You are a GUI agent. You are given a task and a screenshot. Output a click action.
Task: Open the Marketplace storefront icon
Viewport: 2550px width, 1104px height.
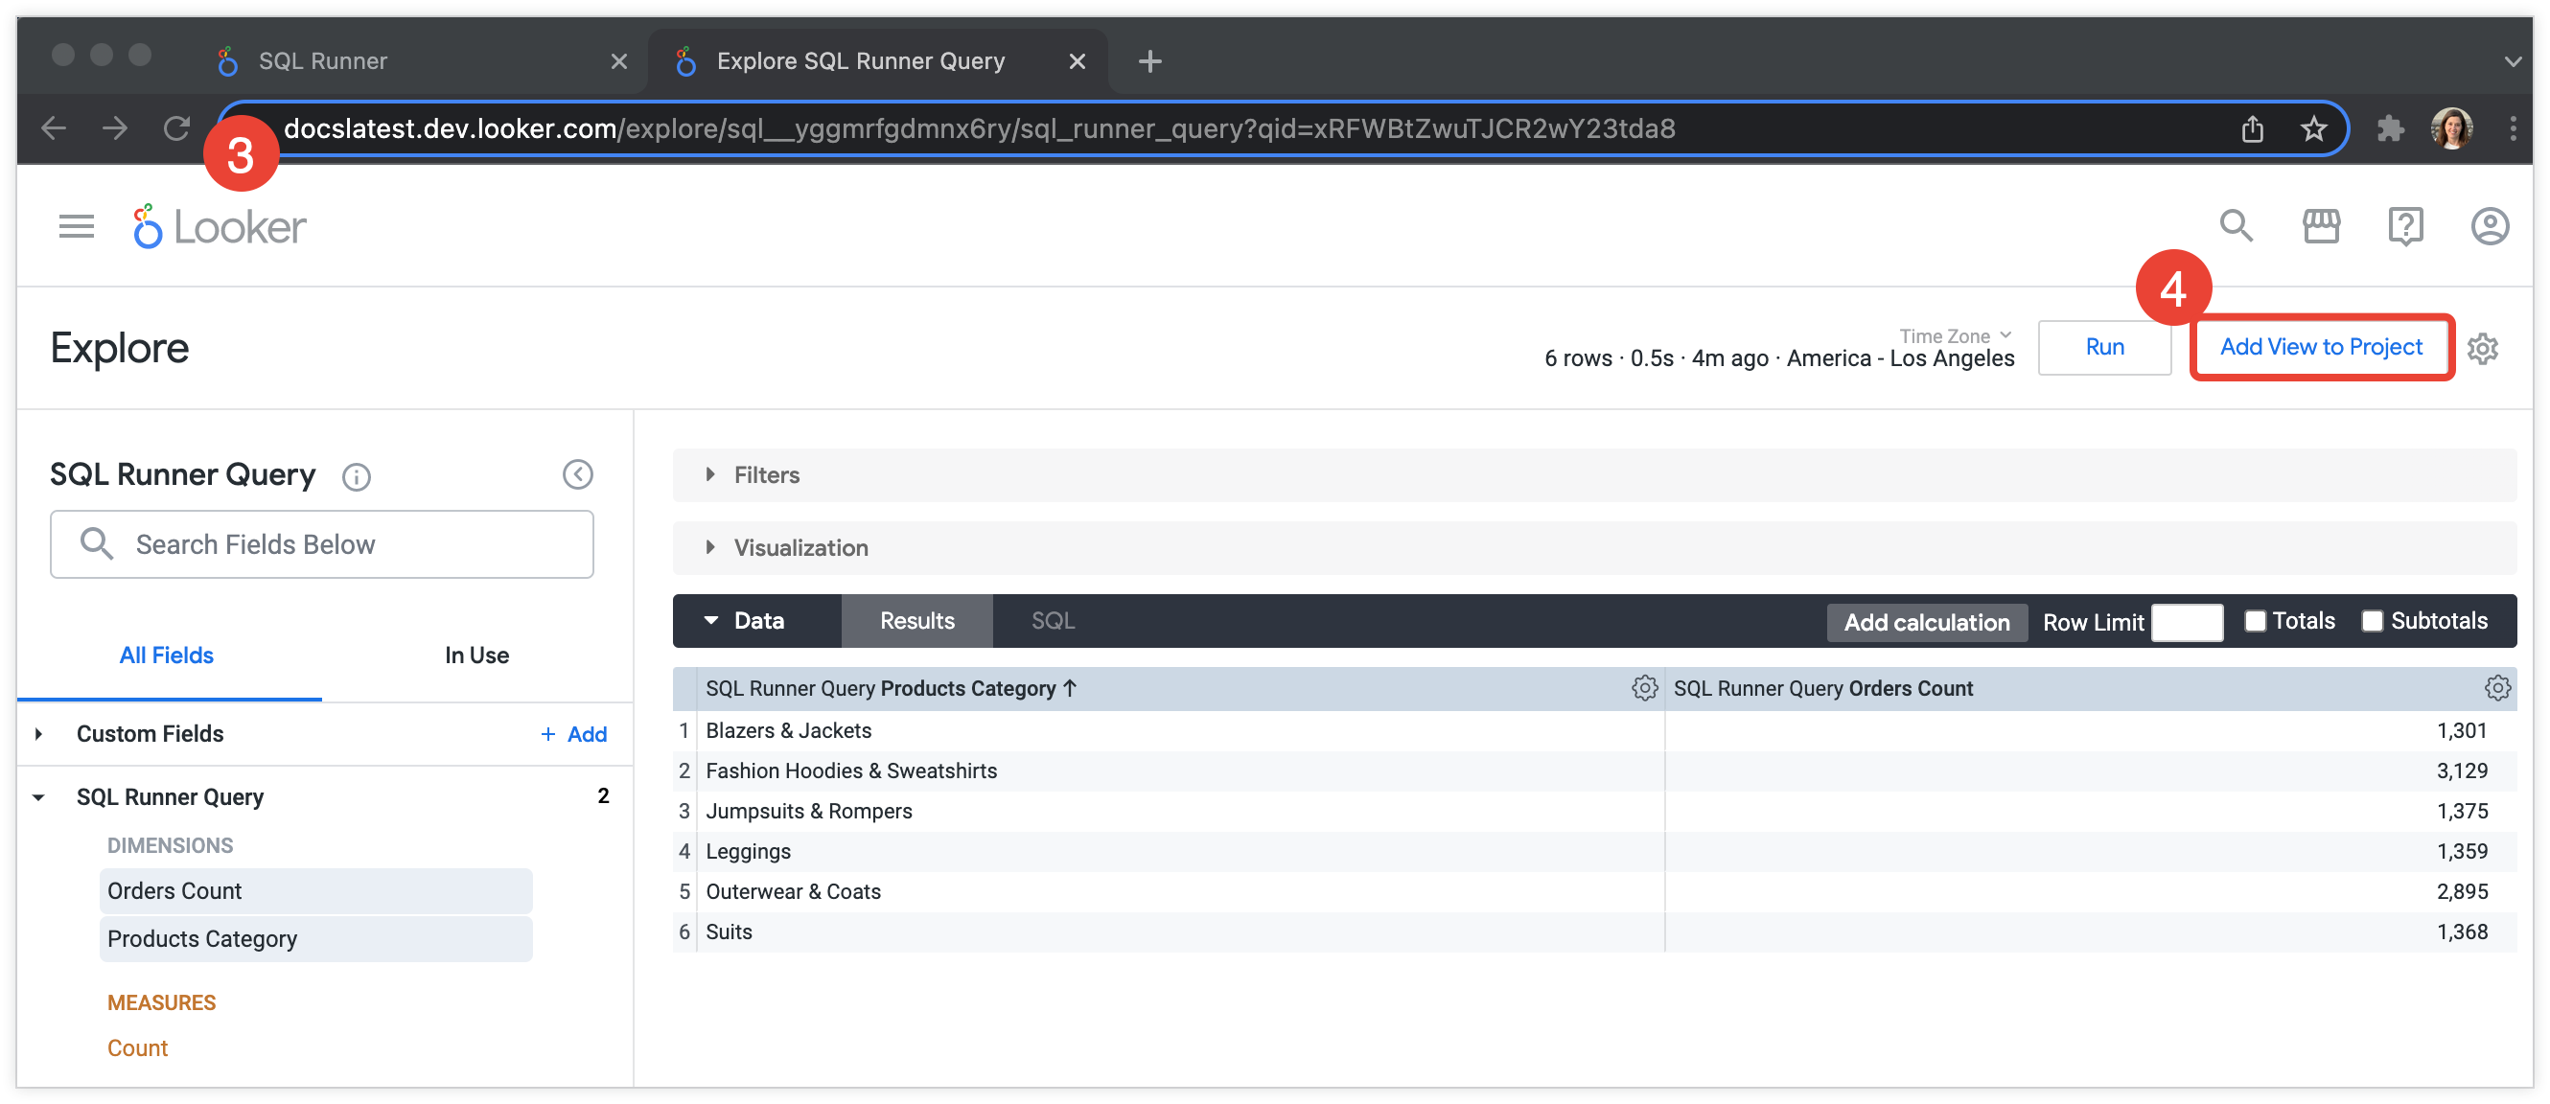pos(2320,226)
